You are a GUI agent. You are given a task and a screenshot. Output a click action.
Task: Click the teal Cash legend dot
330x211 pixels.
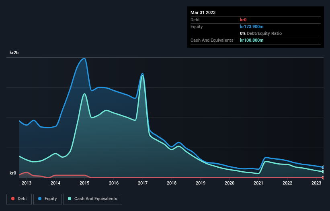[70, 199]
